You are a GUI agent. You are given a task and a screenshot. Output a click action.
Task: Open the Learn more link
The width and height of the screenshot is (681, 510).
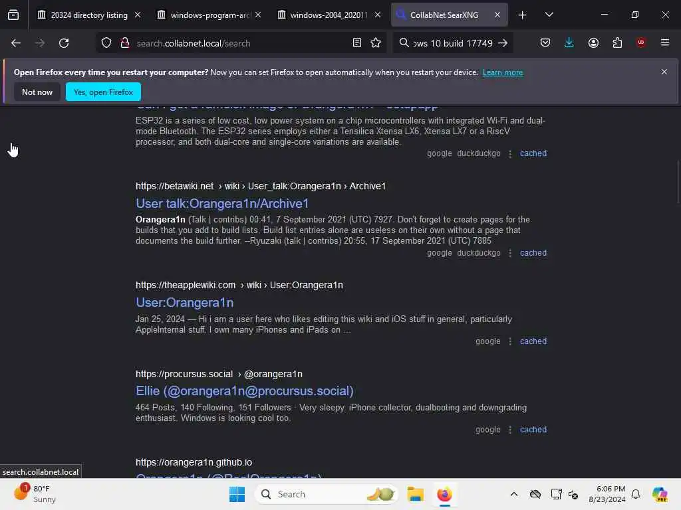coord(503,72)
